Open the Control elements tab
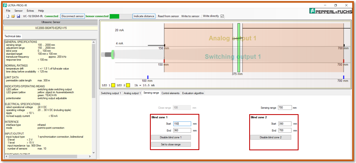Viewport: 356px width, 163px height. pyautogui.click(x=170, y=93)
